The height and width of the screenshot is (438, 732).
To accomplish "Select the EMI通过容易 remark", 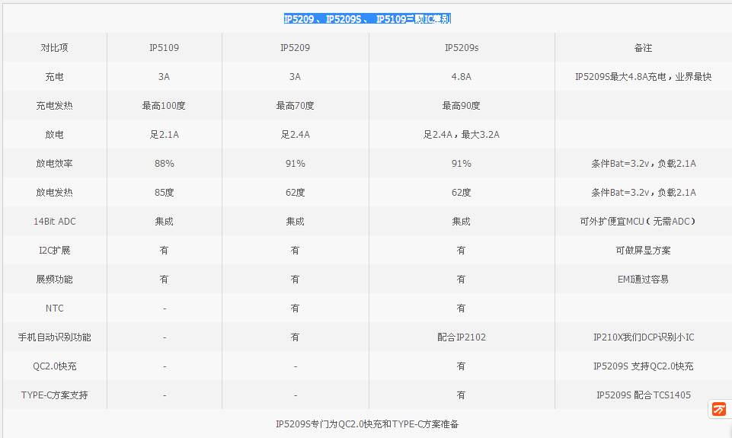I will pos(643,280).
